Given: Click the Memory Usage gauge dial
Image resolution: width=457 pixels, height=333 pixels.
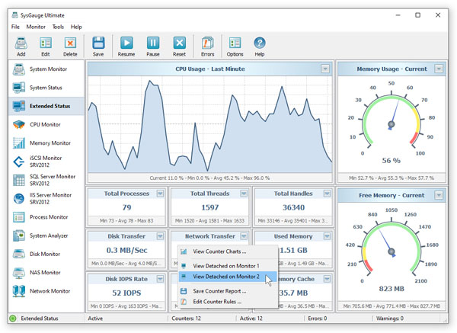Looking at the screenshot, I should 391,121.
